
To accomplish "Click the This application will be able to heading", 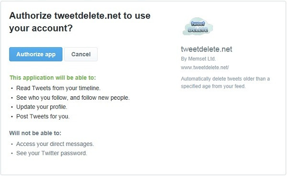I will (53, 78).
